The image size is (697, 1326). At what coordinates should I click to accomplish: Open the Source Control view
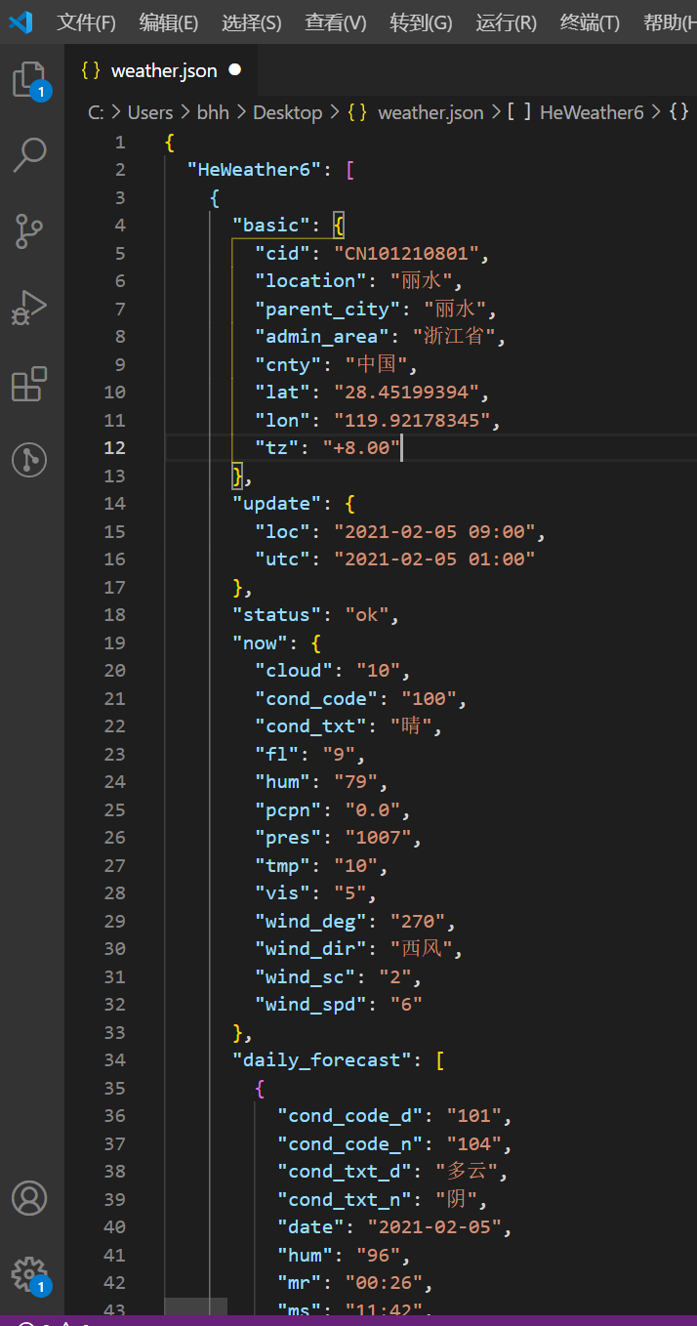pos(29,231)
